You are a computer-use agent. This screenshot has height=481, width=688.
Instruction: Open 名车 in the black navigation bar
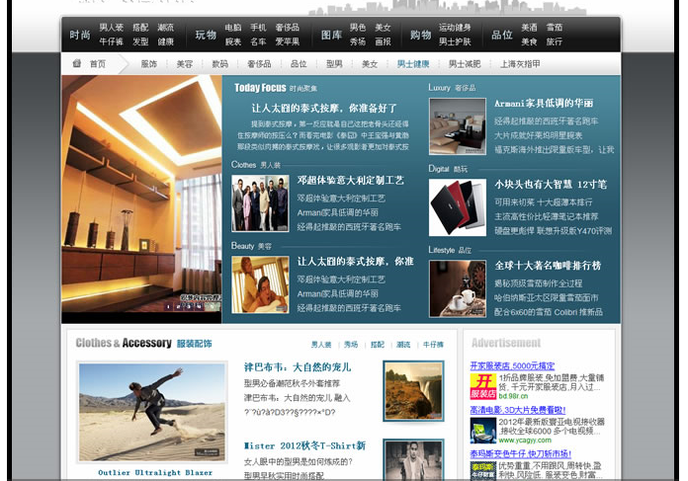coord(258,41)
